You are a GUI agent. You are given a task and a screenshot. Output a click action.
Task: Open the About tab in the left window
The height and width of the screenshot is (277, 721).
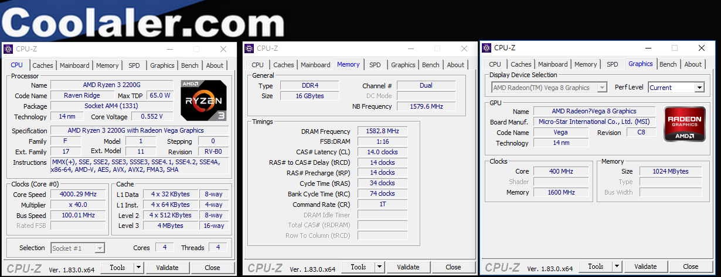point(215,65)
